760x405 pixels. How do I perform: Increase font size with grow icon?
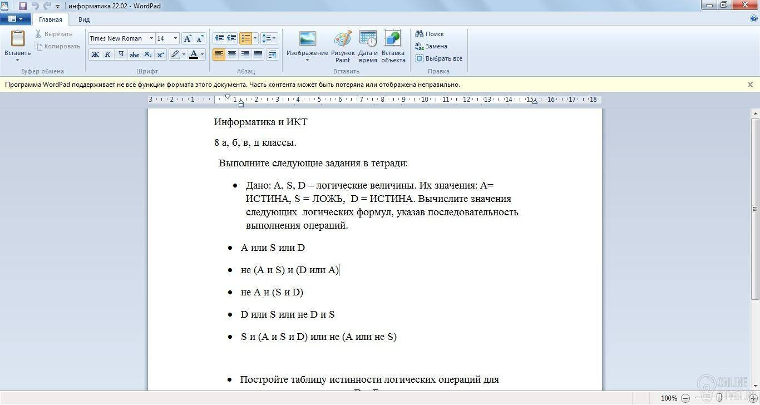(x=187, y=38)
